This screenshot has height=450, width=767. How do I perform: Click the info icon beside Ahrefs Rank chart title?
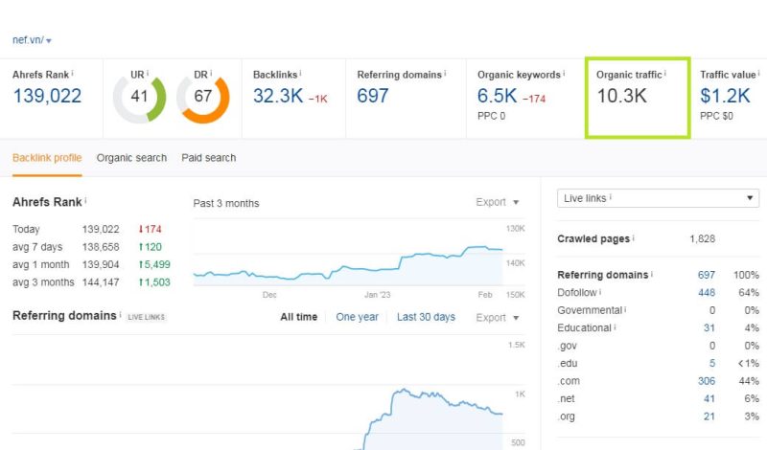(x=85, y=200)
